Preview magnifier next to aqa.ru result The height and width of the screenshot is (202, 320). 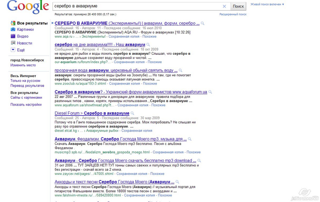point(202,24)
